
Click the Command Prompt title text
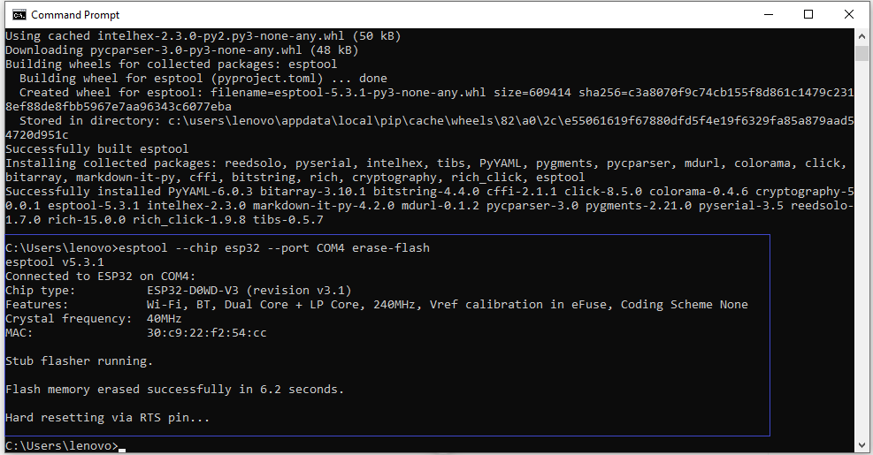pos(75,15)
